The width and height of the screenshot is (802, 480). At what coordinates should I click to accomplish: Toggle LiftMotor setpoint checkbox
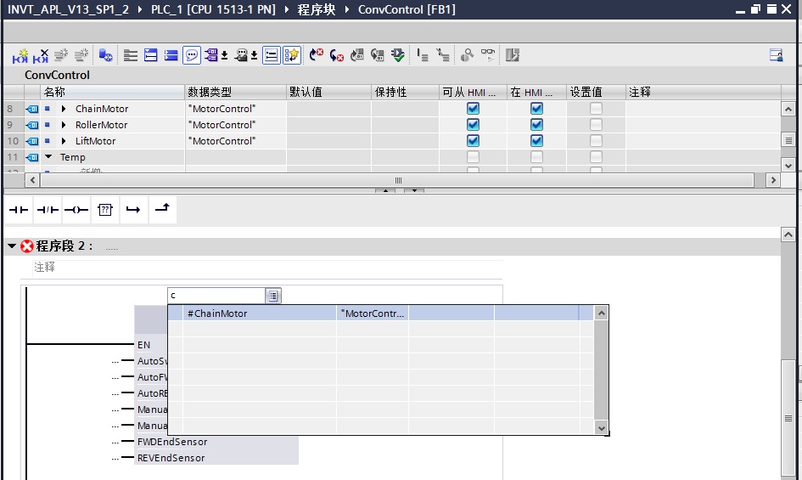coord(596,141)
